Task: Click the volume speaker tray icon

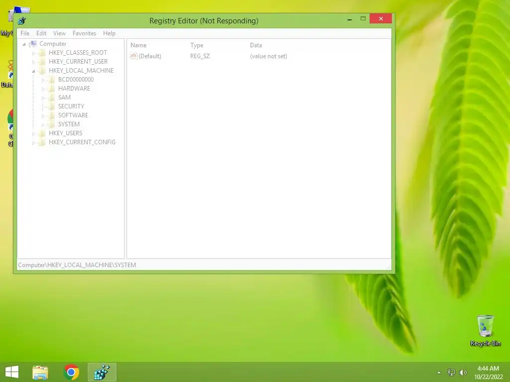Action: tap(463, 372)
